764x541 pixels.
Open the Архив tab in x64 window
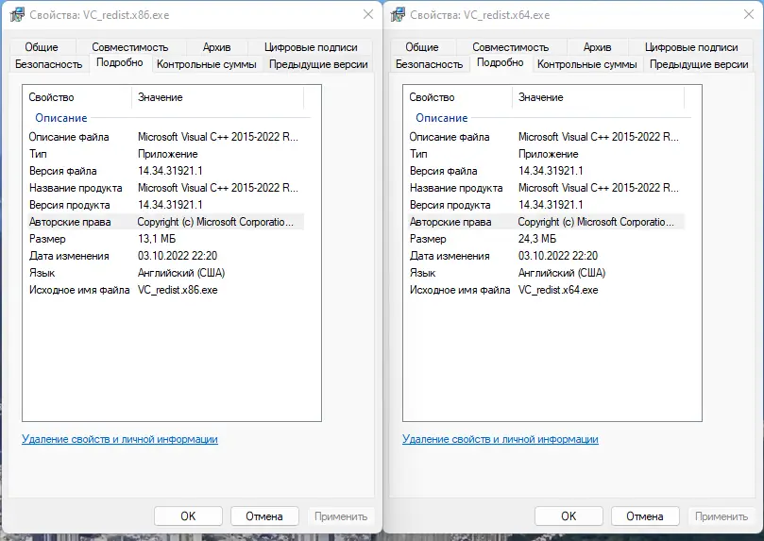(x=597, y=47)
